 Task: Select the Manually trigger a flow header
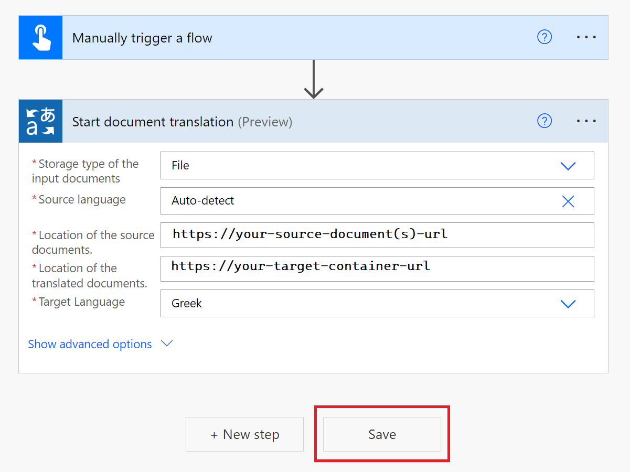click(142, 37)
